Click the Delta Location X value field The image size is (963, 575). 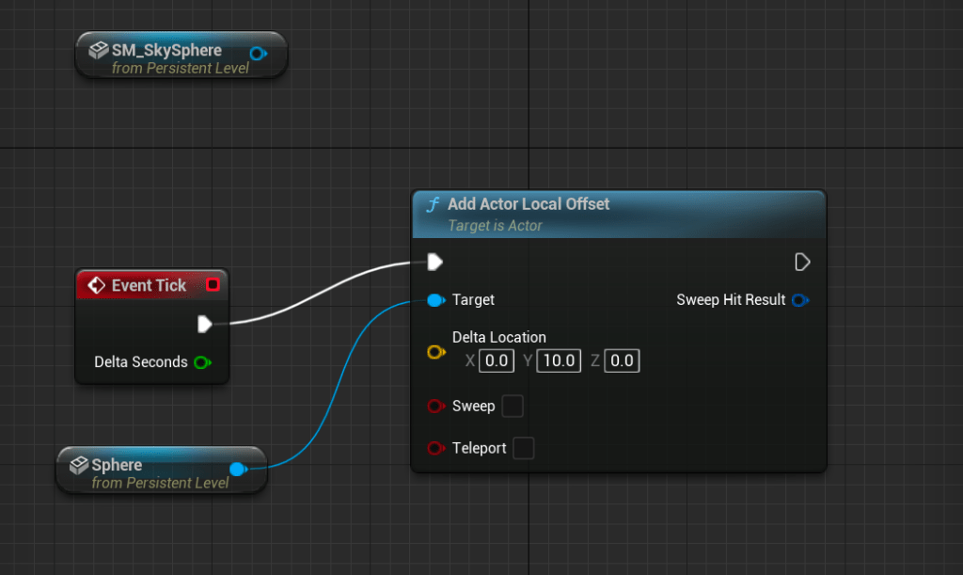(x=497, y=360)
